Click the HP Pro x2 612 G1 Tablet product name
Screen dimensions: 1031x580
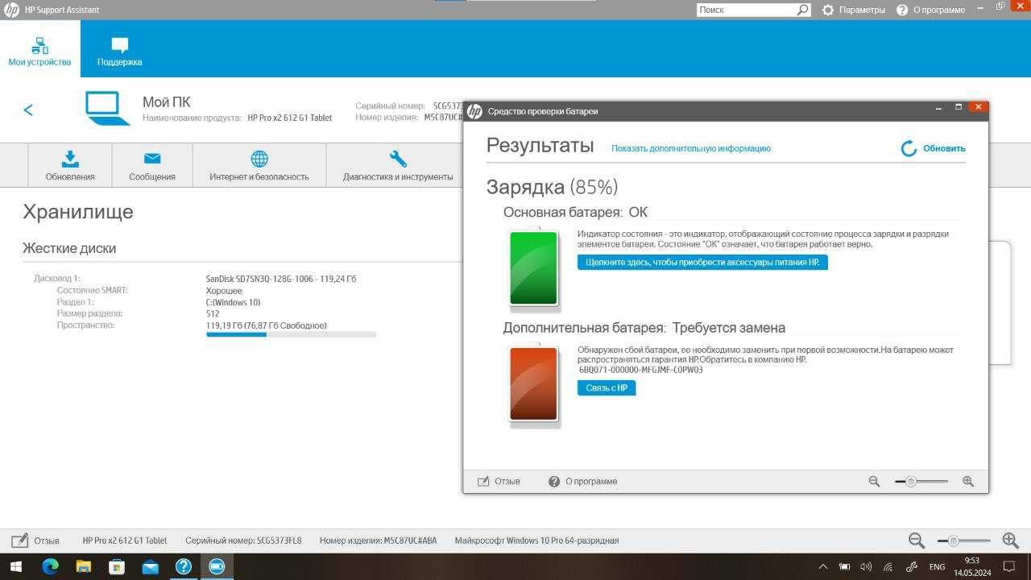(x=290, y=118)
